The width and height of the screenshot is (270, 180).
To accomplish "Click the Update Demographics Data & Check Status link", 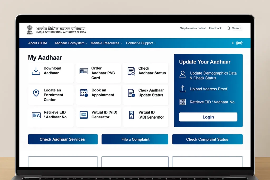I will point(213,76).
